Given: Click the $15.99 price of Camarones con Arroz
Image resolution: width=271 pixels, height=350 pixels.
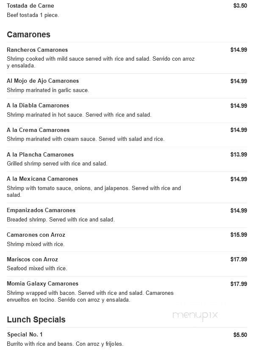Looking at the screenshot, I should (239, 235).
